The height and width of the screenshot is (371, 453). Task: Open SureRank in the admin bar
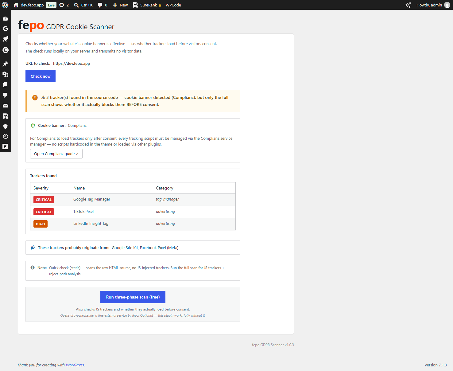(147, 5)
